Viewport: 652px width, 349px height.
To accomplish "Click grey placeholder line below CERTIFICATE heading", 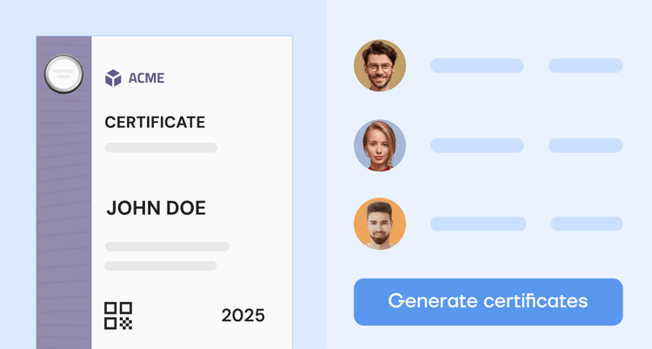I will 161,148.
